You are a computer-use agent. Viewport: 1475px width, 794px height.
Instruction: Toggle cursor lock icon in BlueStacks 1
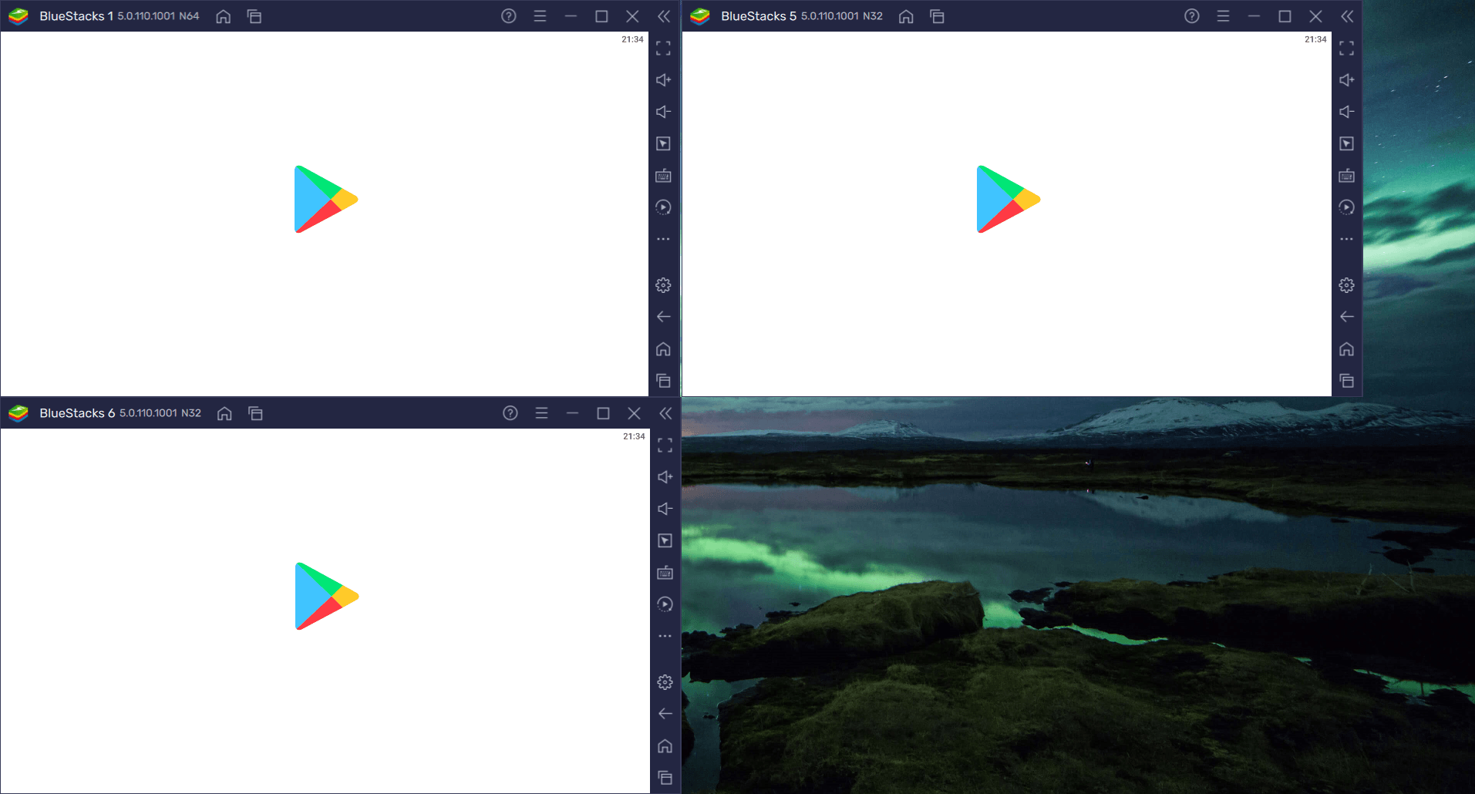[663, 144]
